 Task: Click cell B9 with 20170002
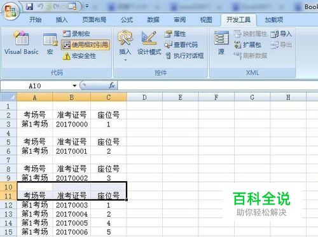(71, 178)
